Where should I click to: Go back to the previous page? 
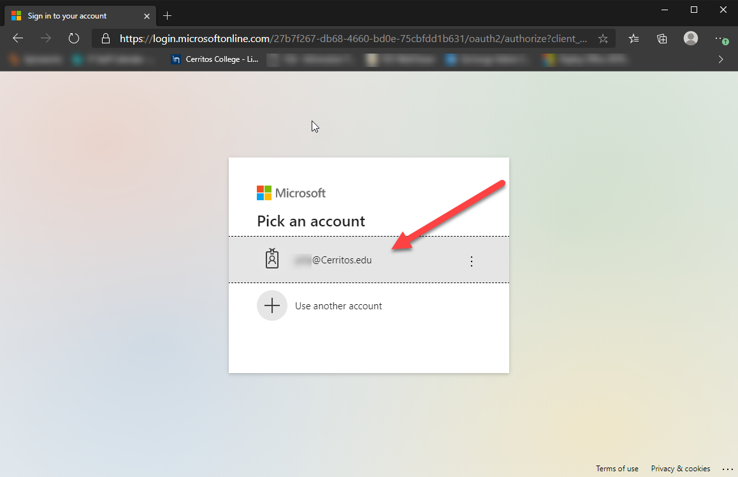click(18, 38)
